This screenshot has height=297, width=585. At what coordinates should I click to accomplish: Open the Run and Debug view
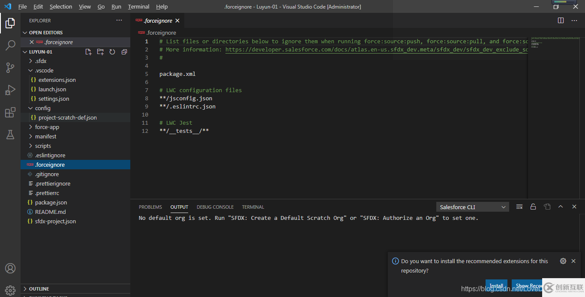pyautogui.click(x=9, y=90)
